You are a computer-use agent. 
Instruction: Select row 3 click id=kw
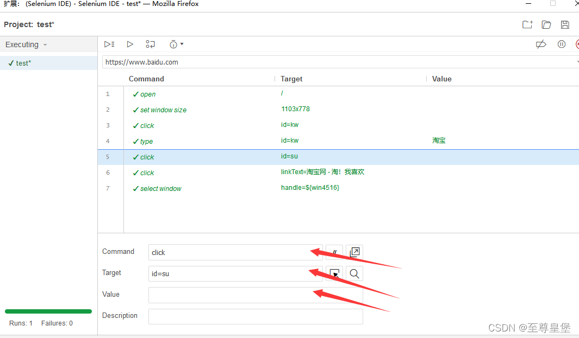point(338,125)
